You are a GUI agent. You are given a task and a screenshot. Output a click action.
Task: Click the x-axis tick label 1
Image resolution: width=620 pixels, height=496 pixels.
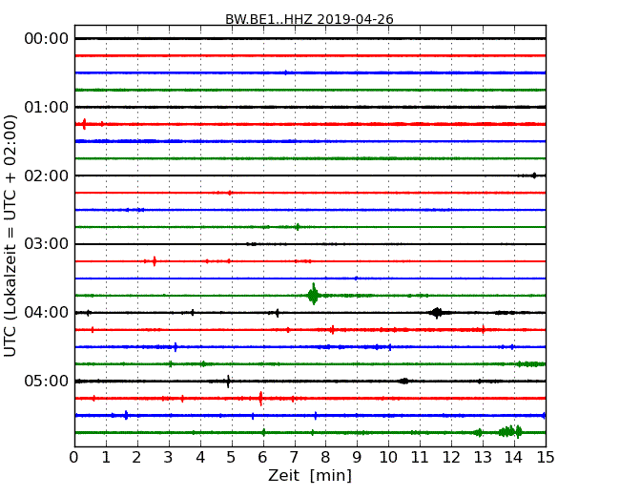pyautogui.click(x=106, y=457)
